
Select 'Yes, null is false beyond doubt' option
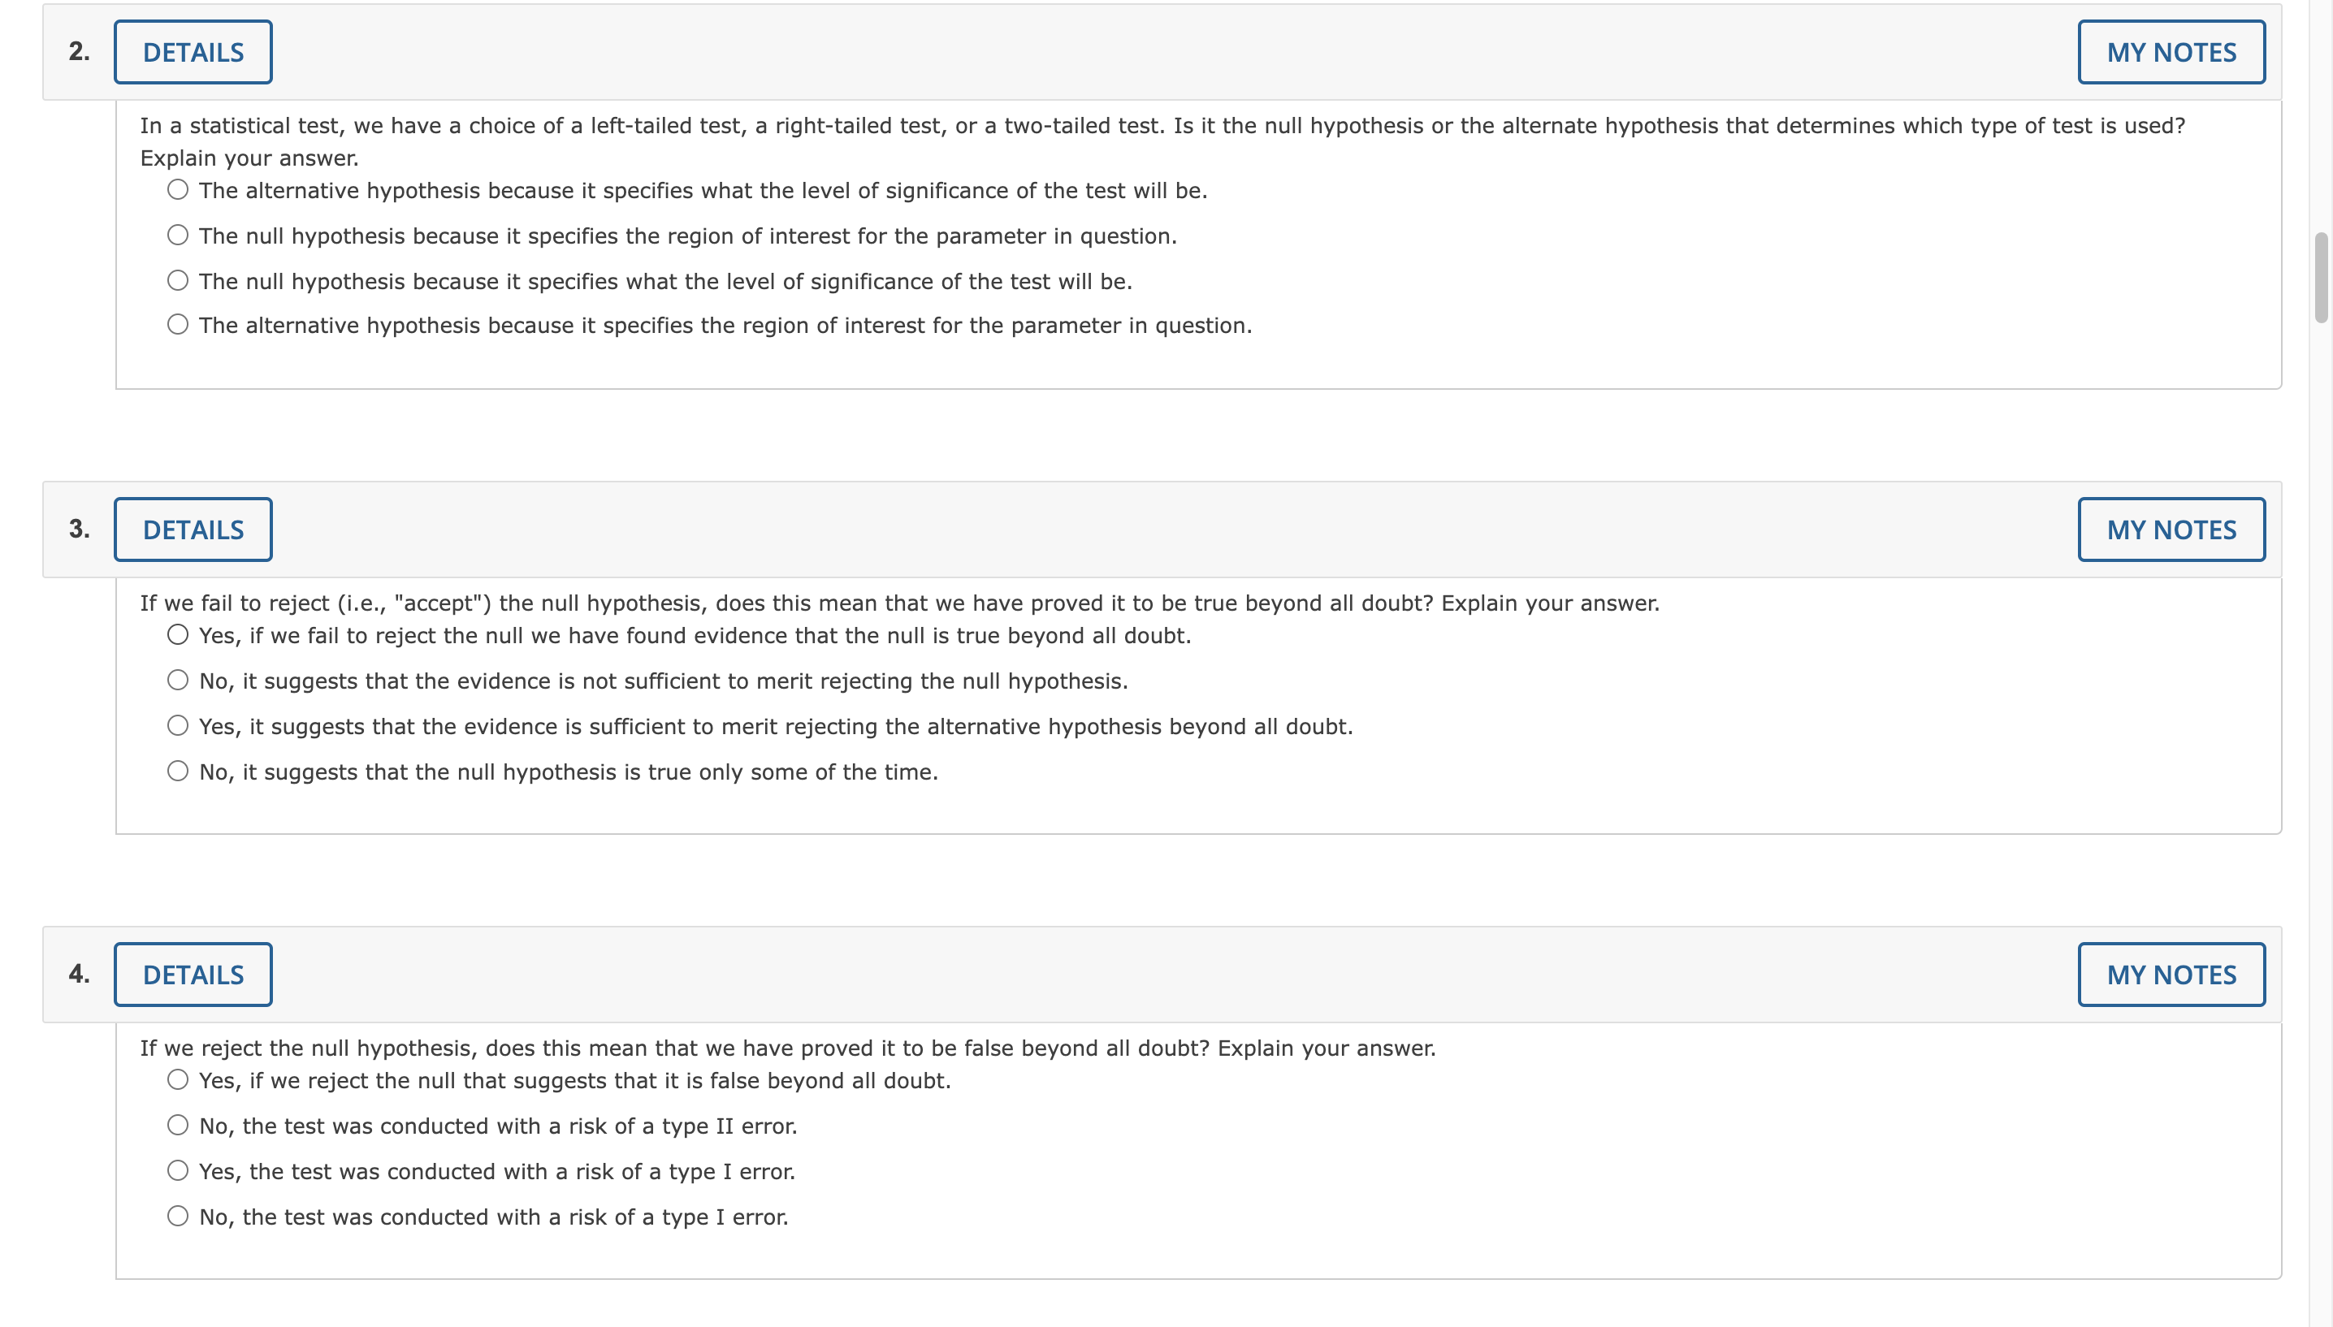tap(178, 1079)
